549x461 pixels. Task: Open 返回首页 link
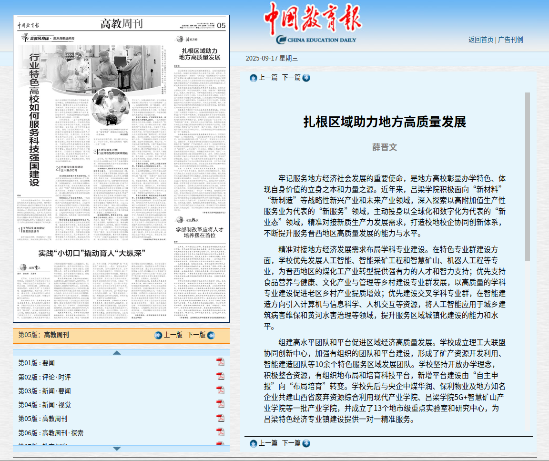click(x=480, y=40)
